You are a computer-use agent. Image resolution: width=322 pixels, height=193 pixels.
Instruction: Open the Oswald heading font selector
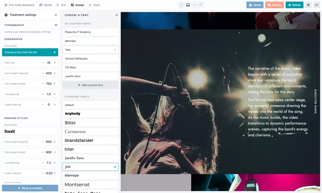point(30,131)
